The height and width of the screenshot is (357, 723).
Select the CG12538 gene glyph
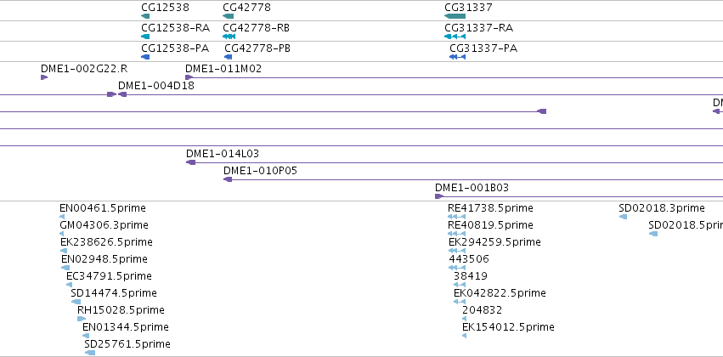(146, 16)
